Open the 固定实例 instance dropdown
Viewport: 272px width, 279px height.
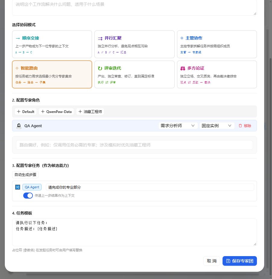(217, 126)
